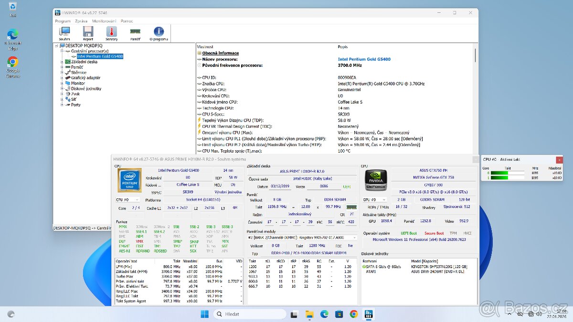Click the Paměť RAM stick toolbar icon

tap(134, 31)
